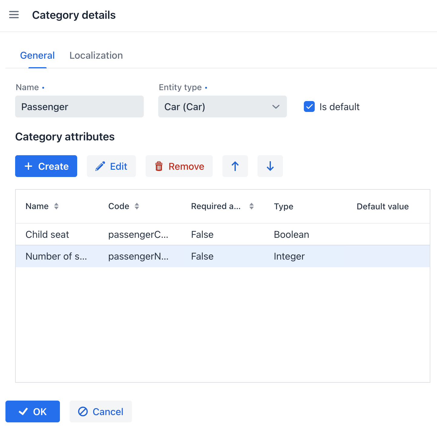Image resolution: width=437 pixels, height=426 pixels.
Task: Click the prohibition icon on Cancel
Action: pyautogui.click(x=84, y=411)
